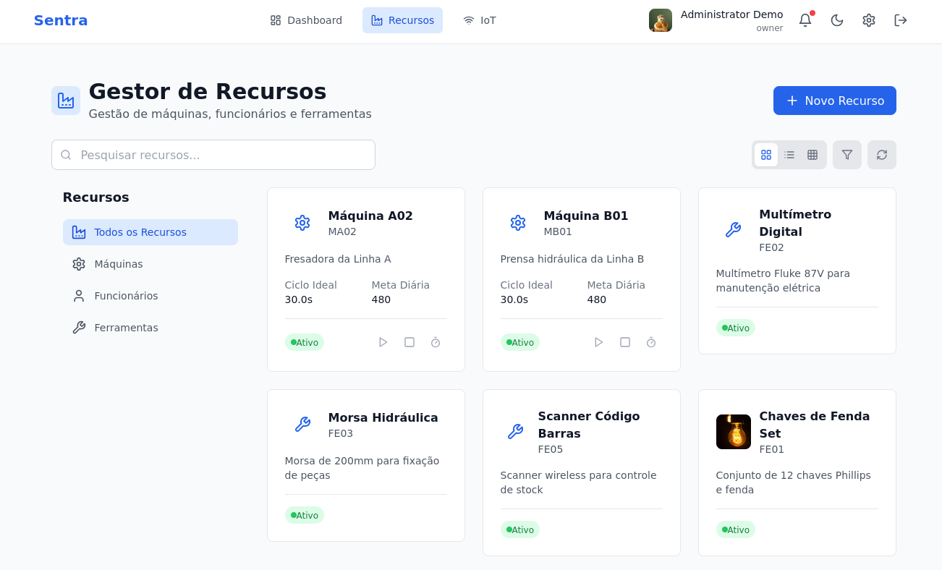Viewport: 942px width, 570px height.
Task: Switch to grid view layout
Action: click(x=766, y=155)
